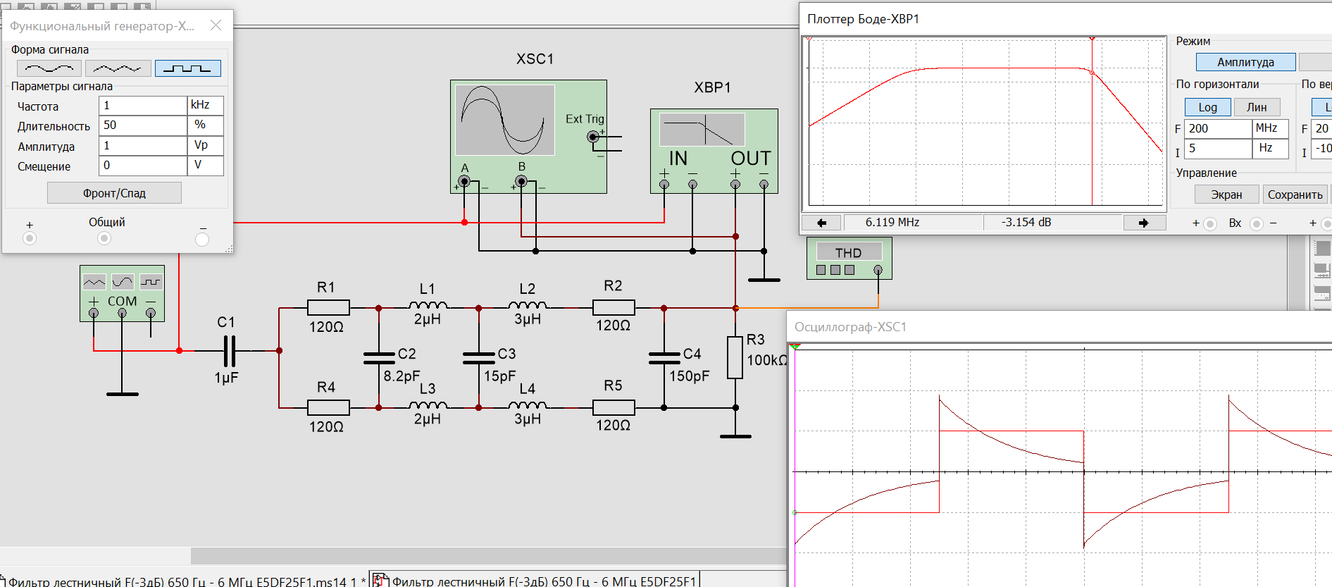
Task: Click the Bode plotter minus Вх terminal
Action: [1256, 224]
